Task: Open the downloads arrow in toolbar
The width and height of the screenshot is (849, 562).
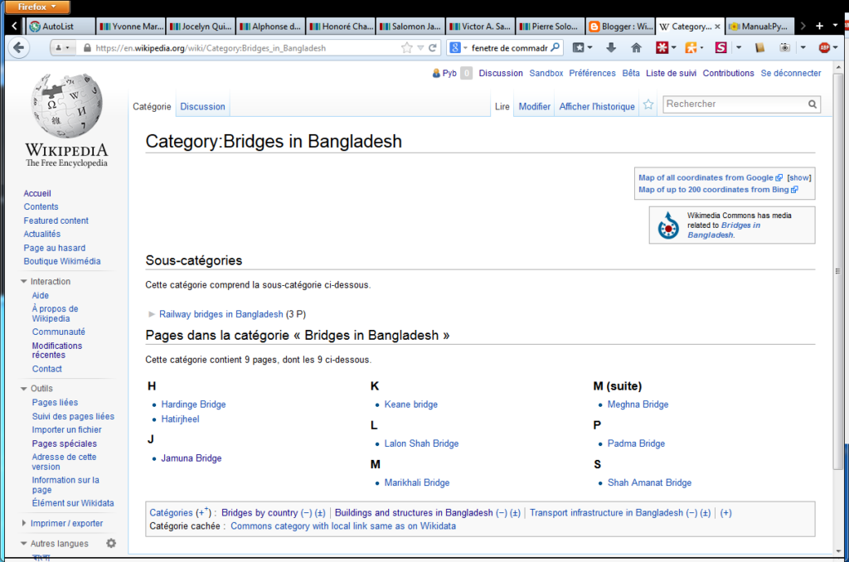Action: [x=611, y=48]
